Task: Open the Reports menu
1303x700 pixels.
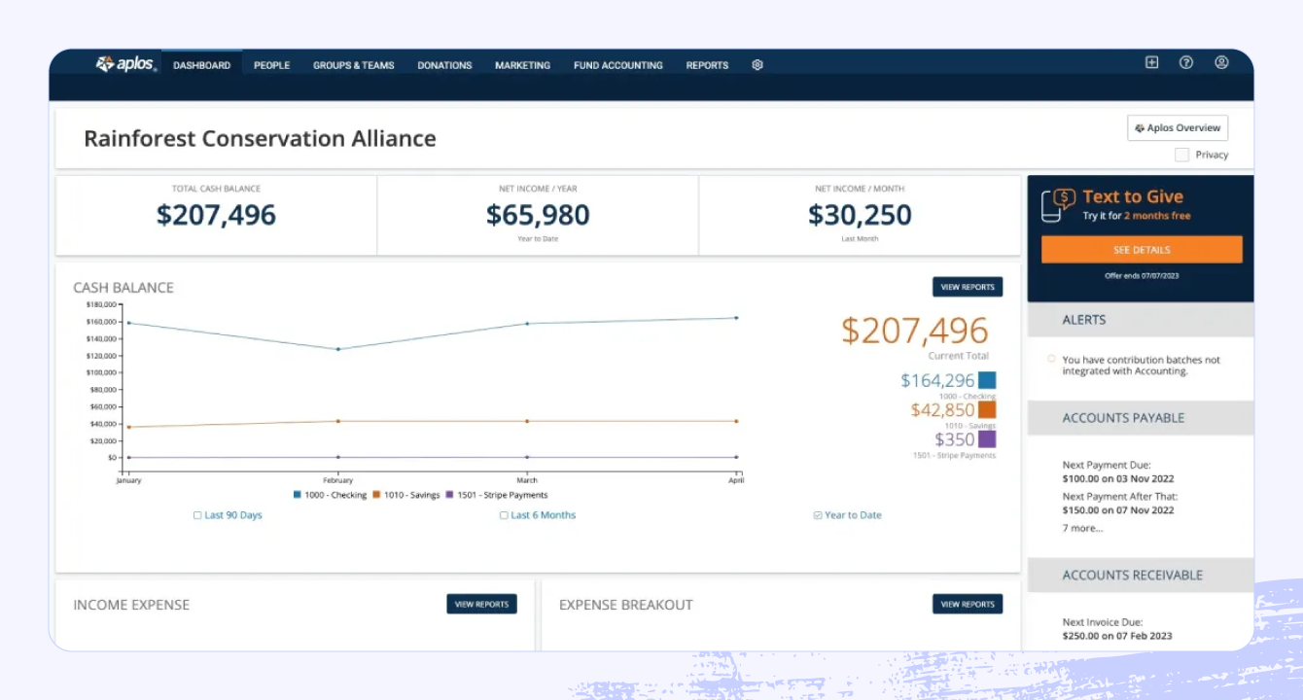Action: (x=707, y=65)
